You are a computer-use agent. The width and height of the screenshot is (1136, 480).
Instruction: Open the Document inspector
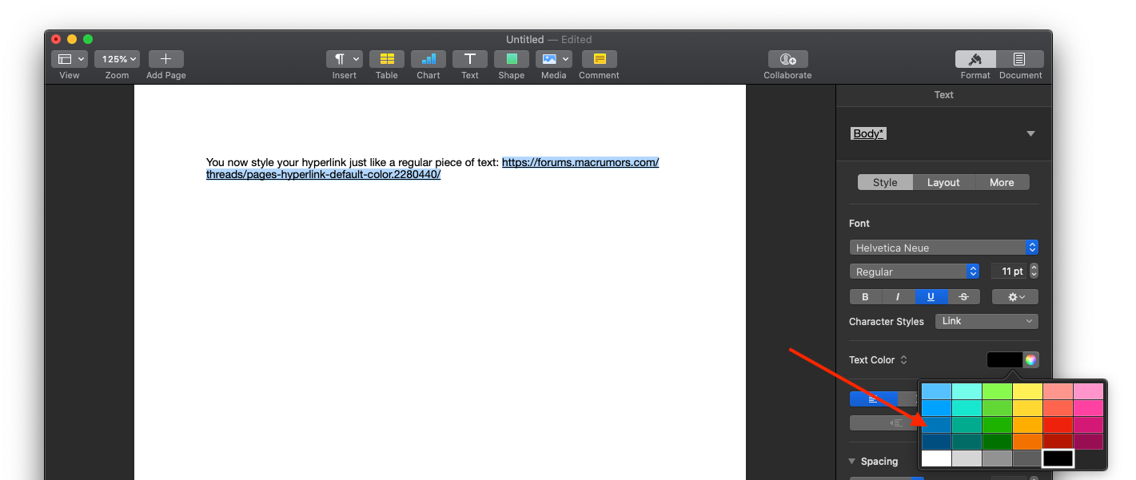coord(1020,59)
